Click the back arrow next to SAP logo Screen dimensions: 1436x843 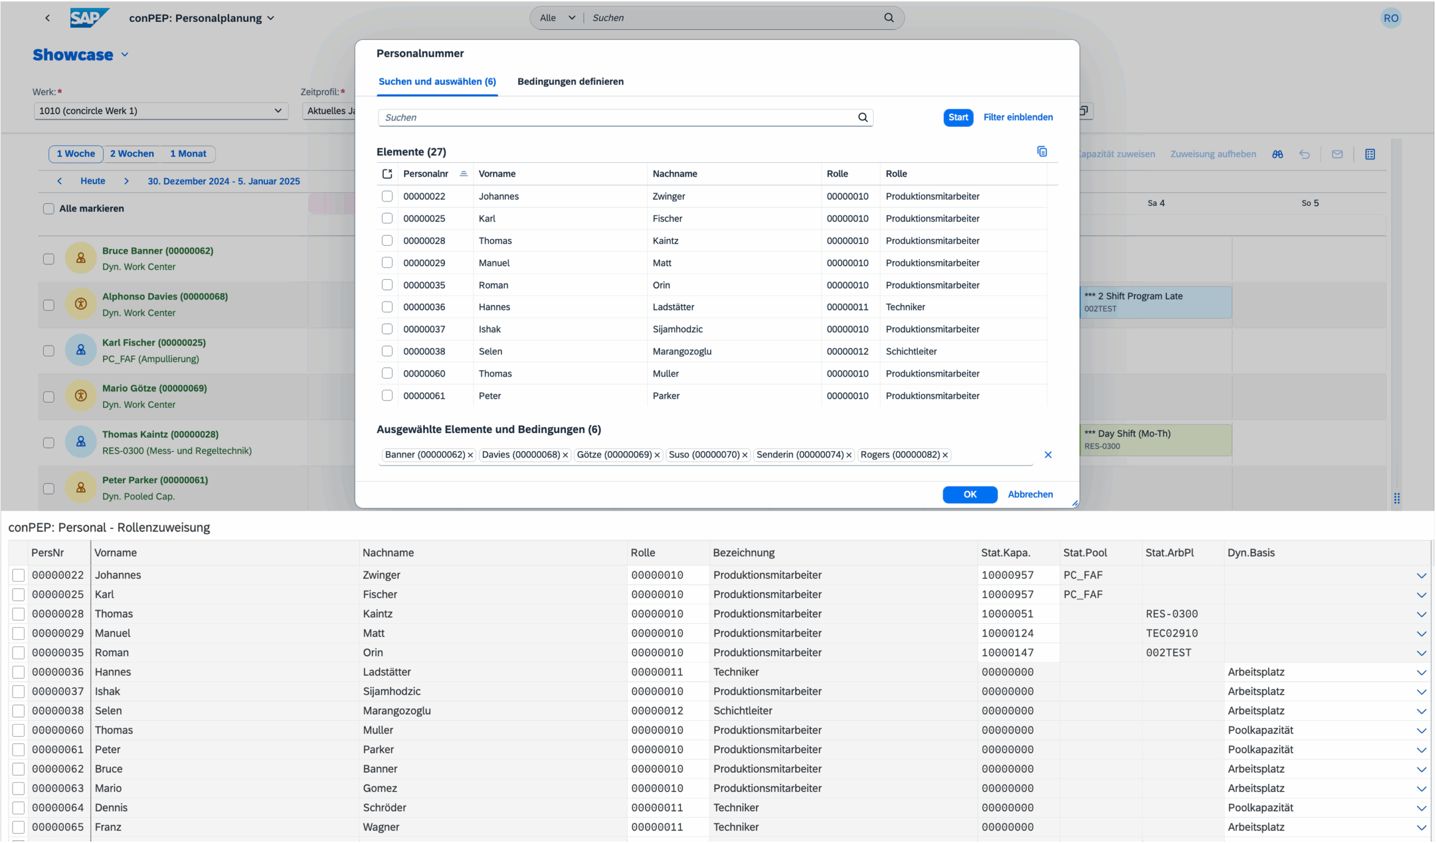pyautogui.click(x=47, y=18)
